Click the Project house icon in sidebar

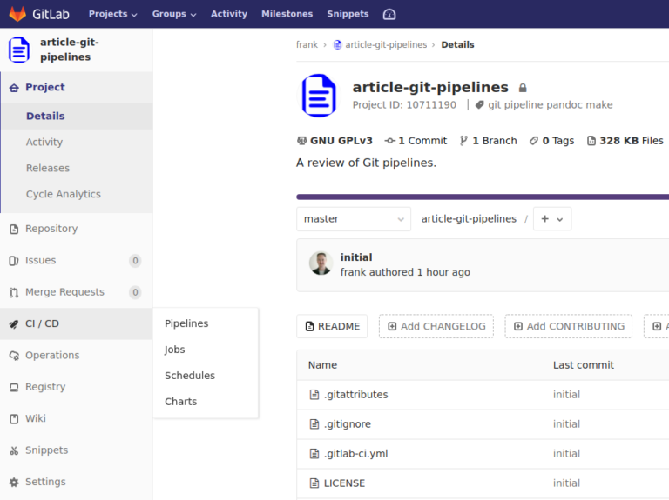[14, 88]
